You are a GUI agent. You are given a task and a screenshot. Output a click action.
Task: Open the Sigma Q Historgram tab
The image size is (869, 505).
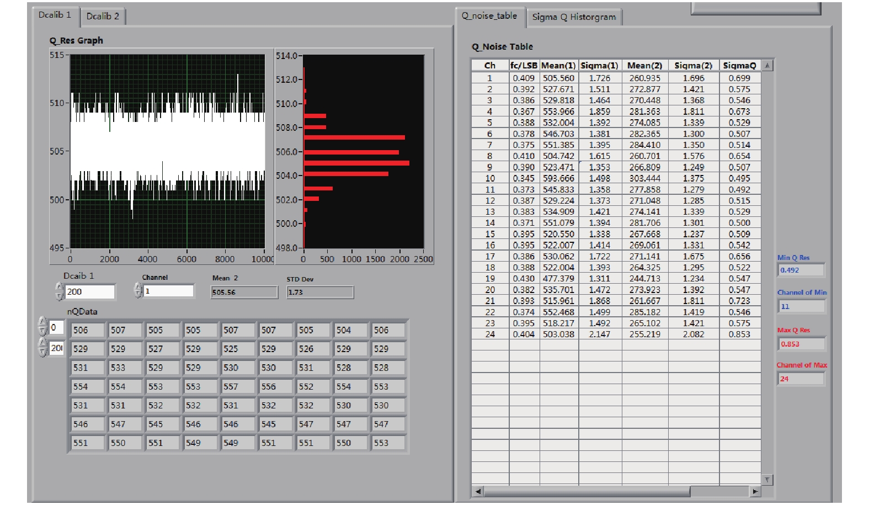click(x=574, y=17)
